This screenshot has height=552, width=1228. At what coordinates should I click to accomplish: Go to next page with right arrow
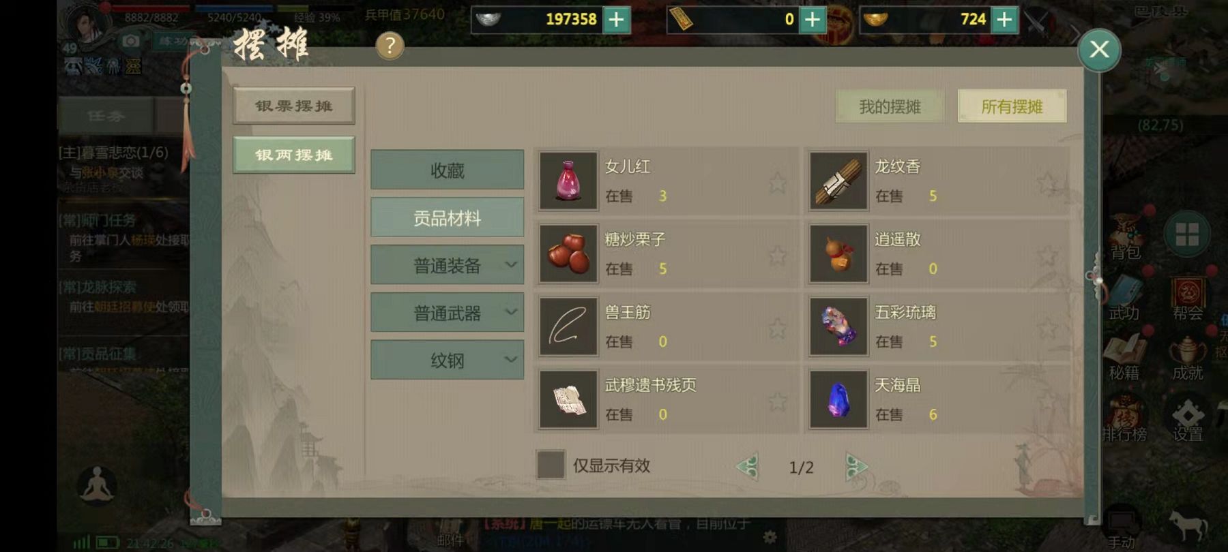coord(856,467)
